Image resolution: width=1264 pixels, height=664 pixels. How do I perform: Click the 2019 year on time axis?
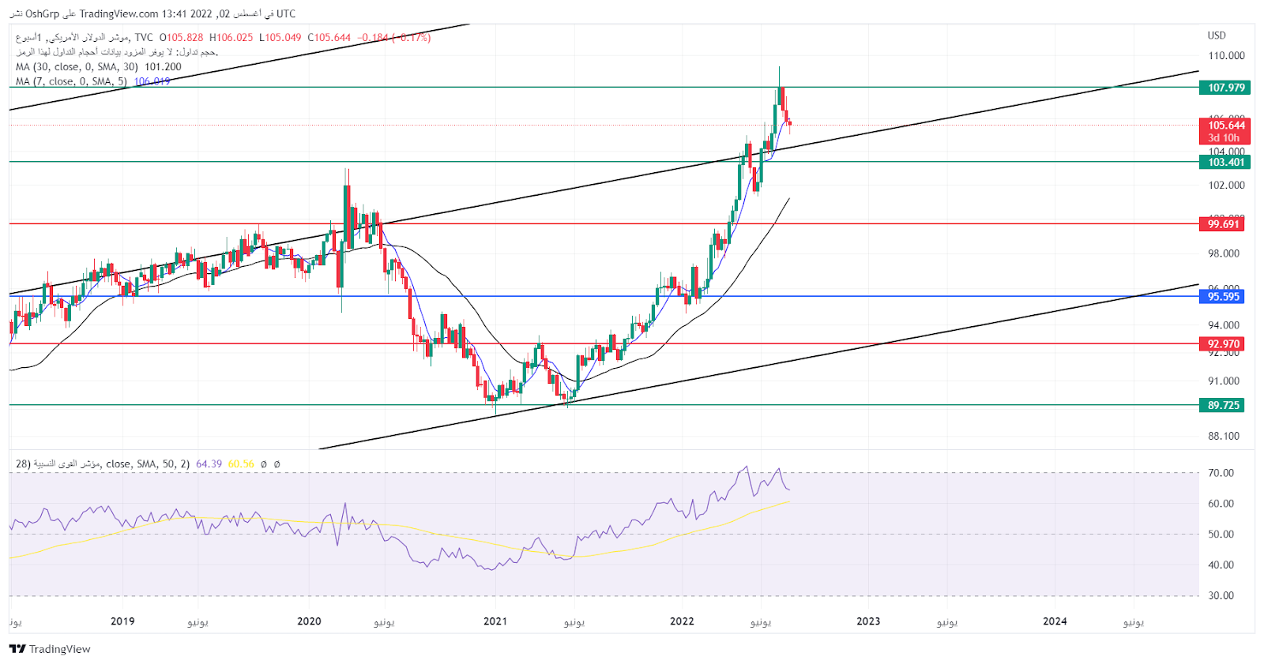122,621
